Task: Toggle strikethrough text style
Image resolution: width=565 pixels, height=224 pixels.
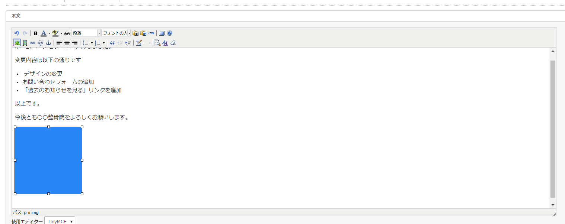Action: pos(67,33)
